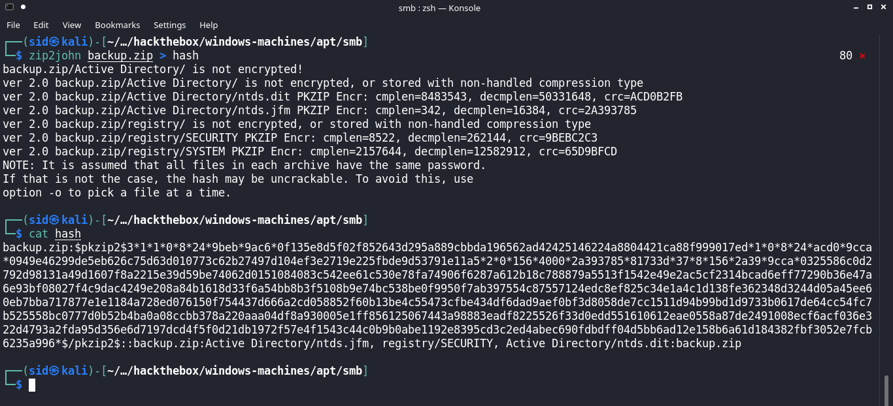Close the Konsole window
Screen dimensions: 893x406
pyautogui.click(x=884, y=8)
